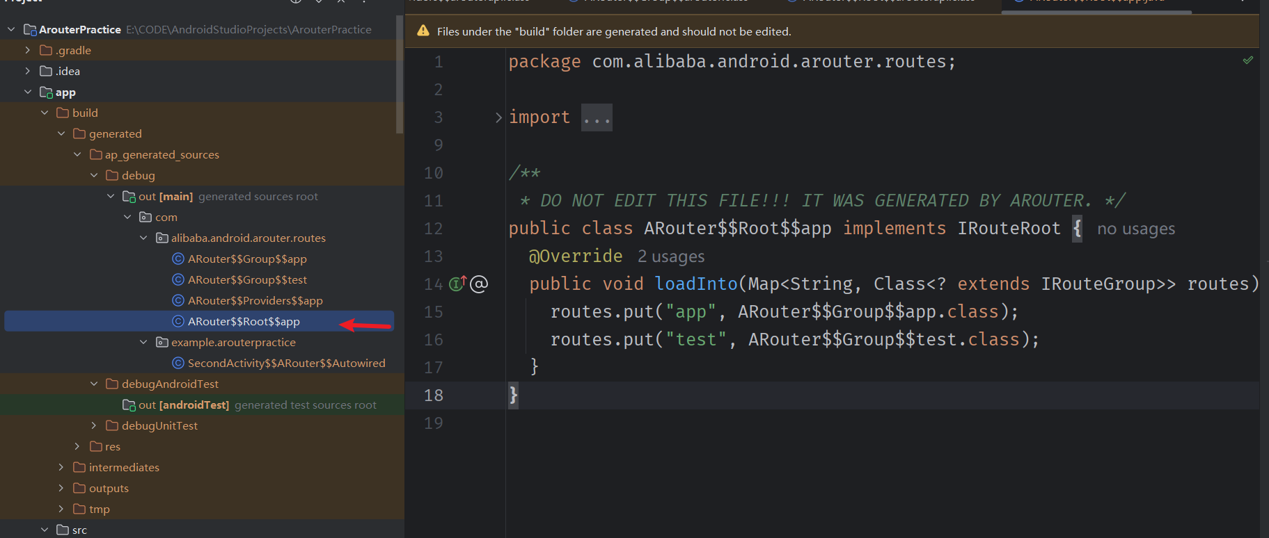The width and height of the screenshot is (1269, 538).
Task: Collapse the generated folder
Action: 61,133
